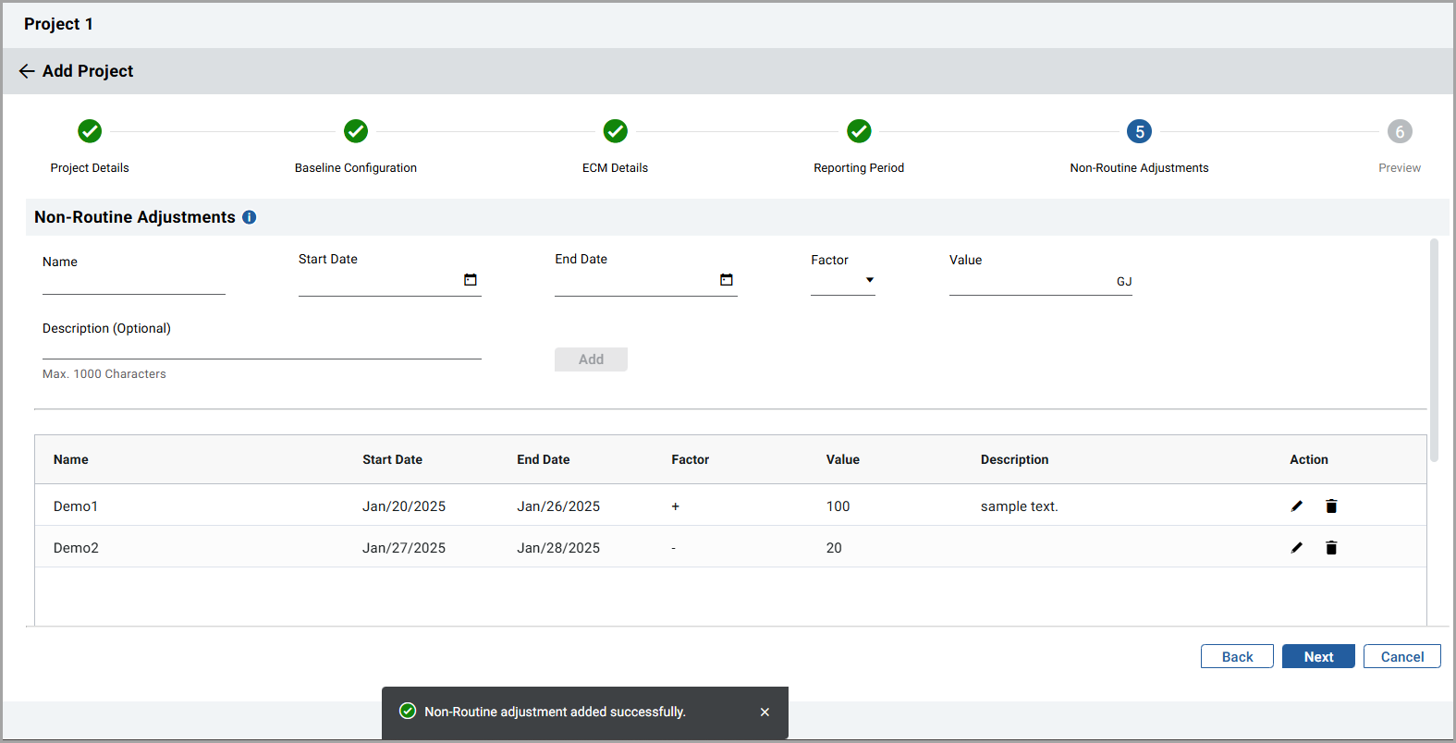Screen dimensions: 1456x743
Task: Jump to the Baseline Configuration step
Action: [x=356, y=132]
